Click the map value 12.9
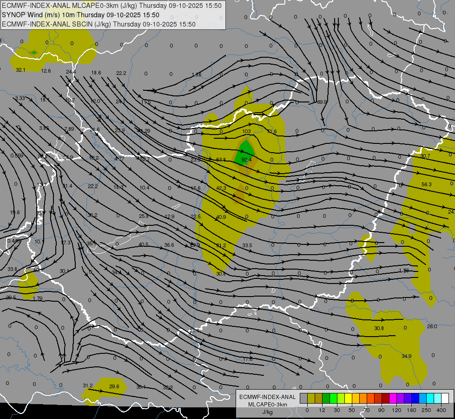The image size is (455, 419). (x=170, y=216)
